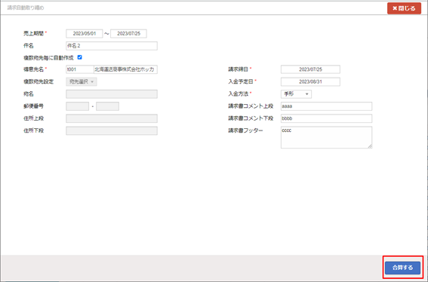Click the 複数宛先設定 label

tap(38, 82)
